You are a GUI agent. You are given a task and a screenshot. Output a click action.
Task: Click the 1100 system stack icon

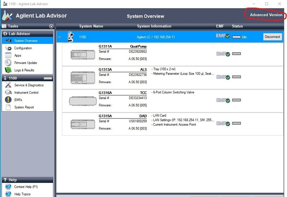click(x=71, y=37)
